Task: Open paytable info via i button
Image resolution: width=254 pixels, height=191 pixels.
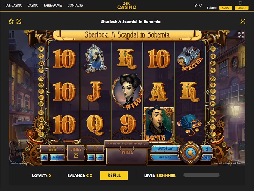Action: coord(207,149)
